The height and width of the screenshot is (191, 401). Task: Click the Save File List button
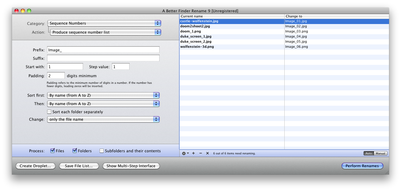79,166
